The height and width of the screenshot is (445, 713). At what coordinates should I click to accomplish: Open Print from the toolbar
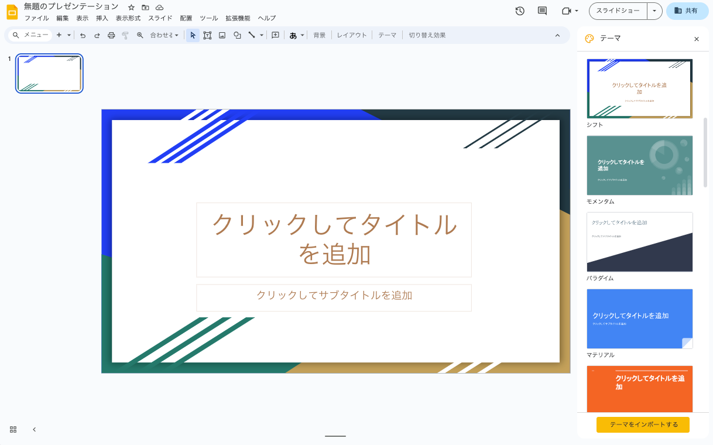coord(111,35)
